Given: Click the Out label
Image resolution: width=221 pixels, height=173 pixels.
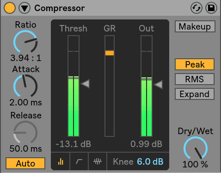Looking at the screenshot, I should (147, 29).
